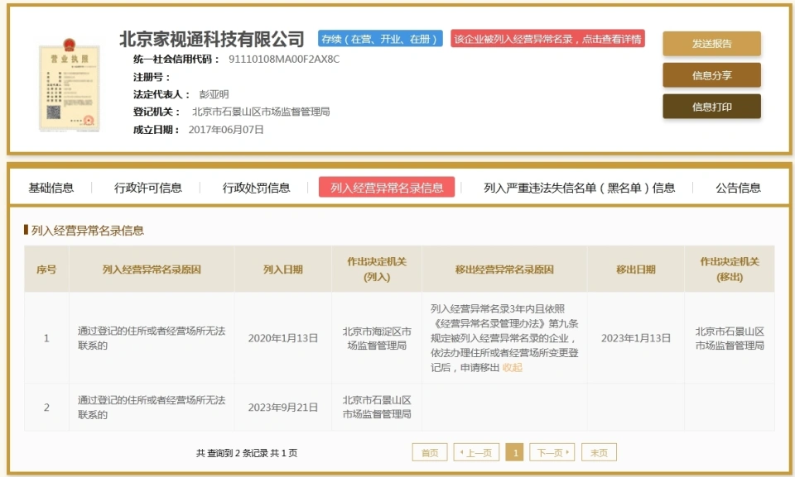Click the credit code 91110108MA00F2AX8C

[284, 60]
